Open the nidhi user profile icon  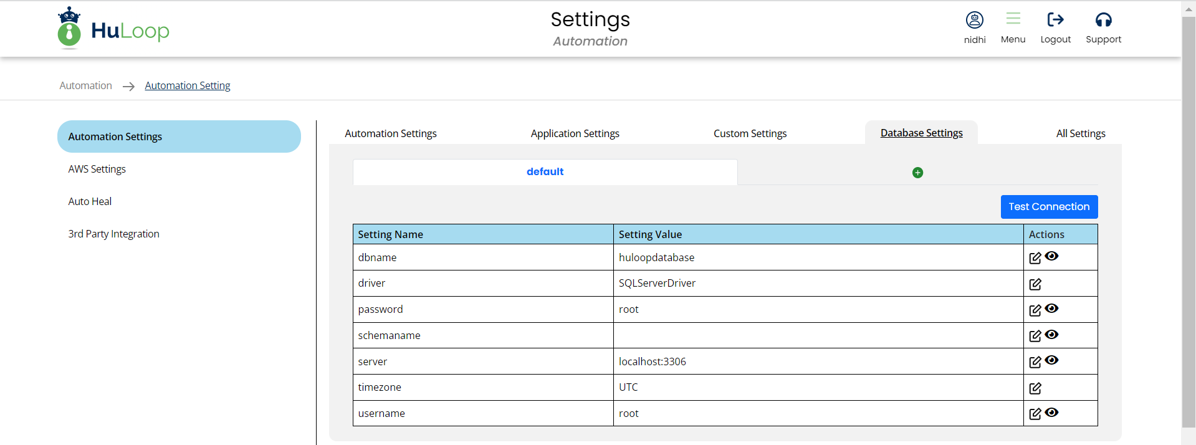click(974, 20)
